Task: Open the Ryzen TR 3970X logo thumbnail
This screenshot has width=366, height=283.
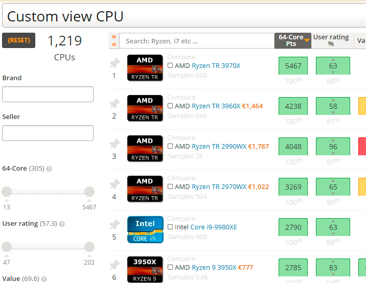Action: coord(145,67)
